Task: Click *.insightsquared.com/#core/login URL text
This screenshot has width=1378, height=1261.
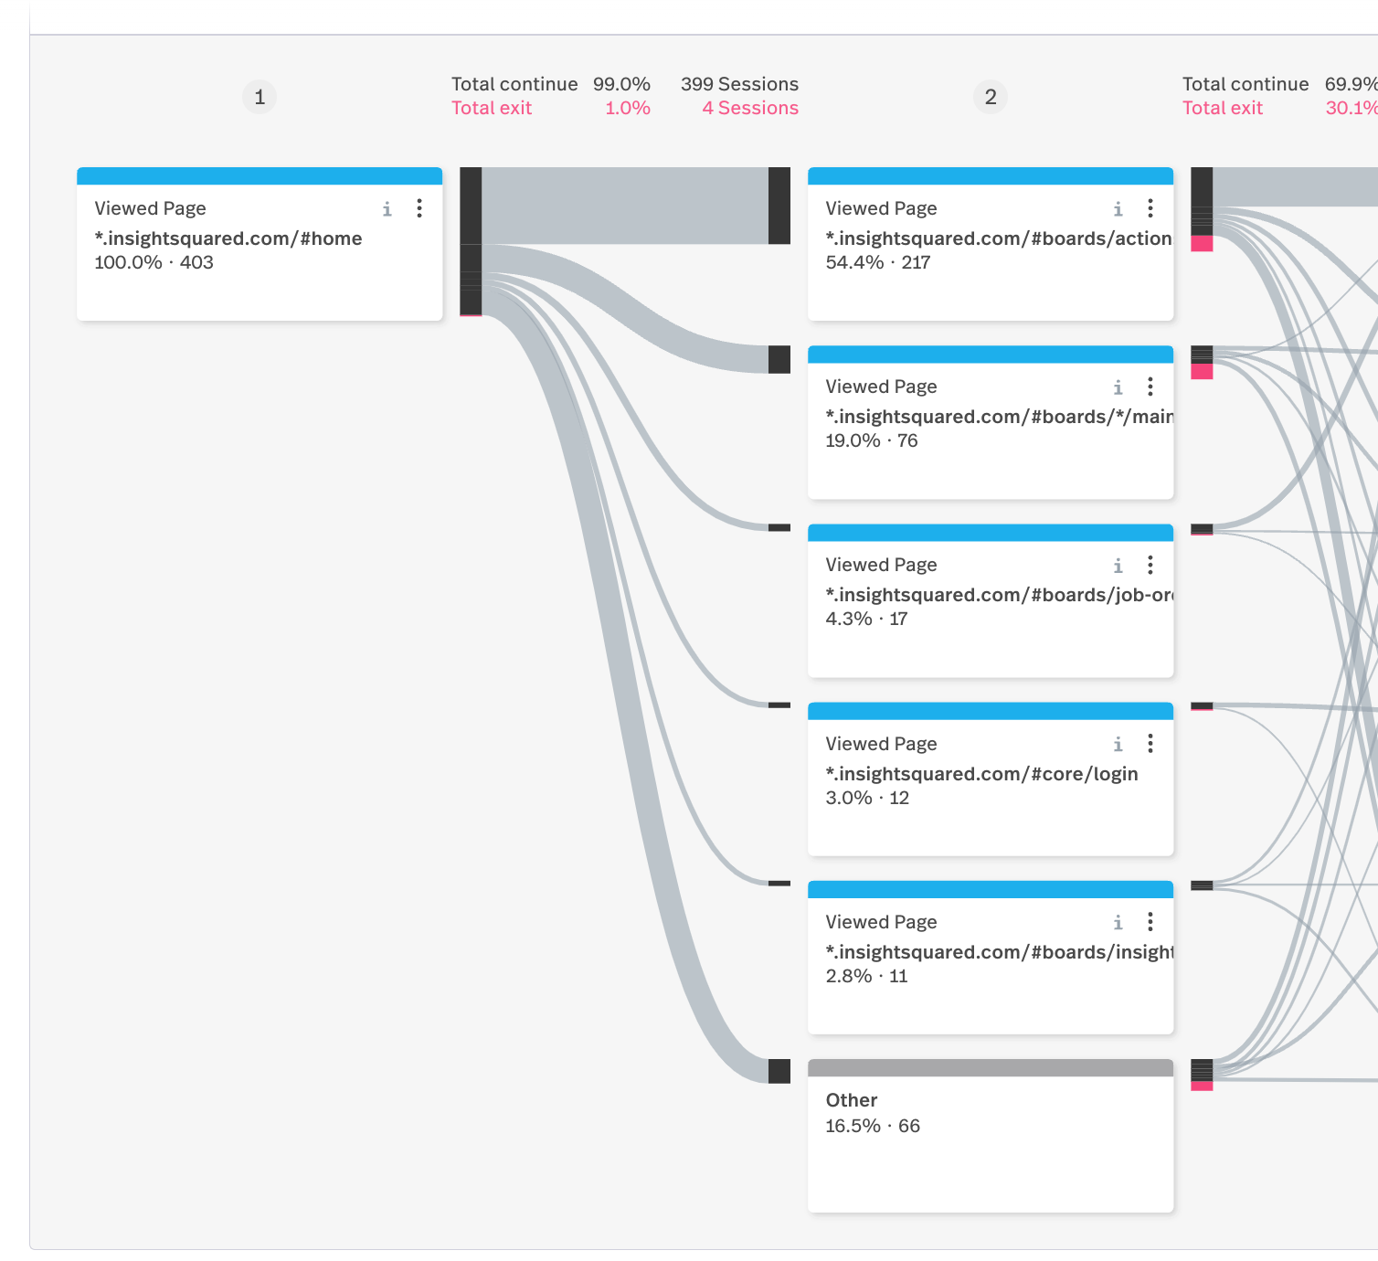Action: click(x=981, y=774)
